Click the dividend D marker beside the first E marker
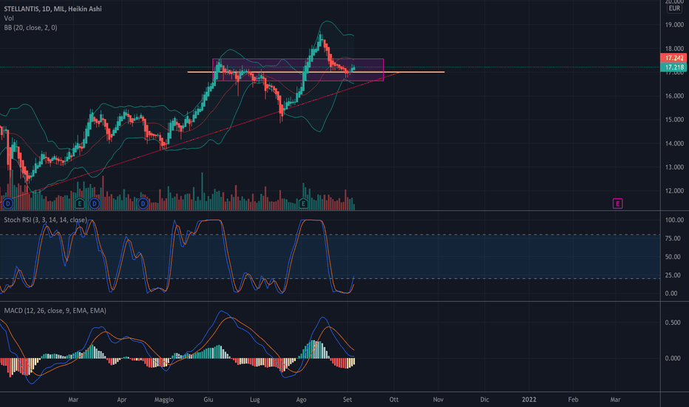This screenshot has height=407, width=689. (x=95, y=203)
